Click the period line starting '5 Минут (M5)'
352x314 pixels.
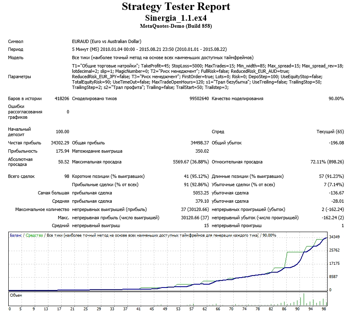coord(149,49)
